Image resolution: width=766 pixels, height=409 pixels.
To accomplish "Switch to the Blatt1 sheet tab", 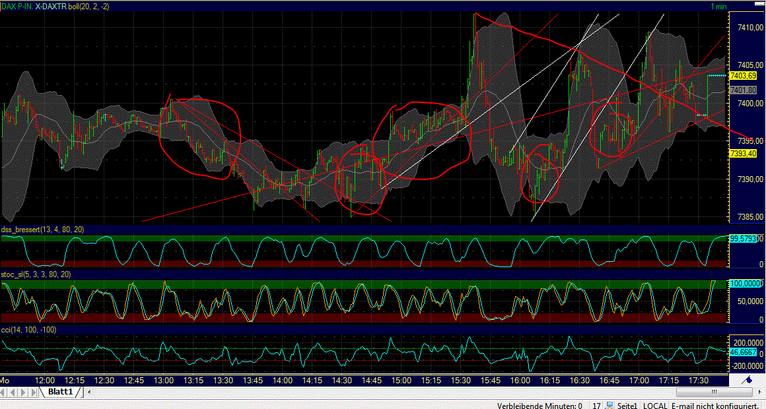I will pyautogui.click(x=61, y=391).
